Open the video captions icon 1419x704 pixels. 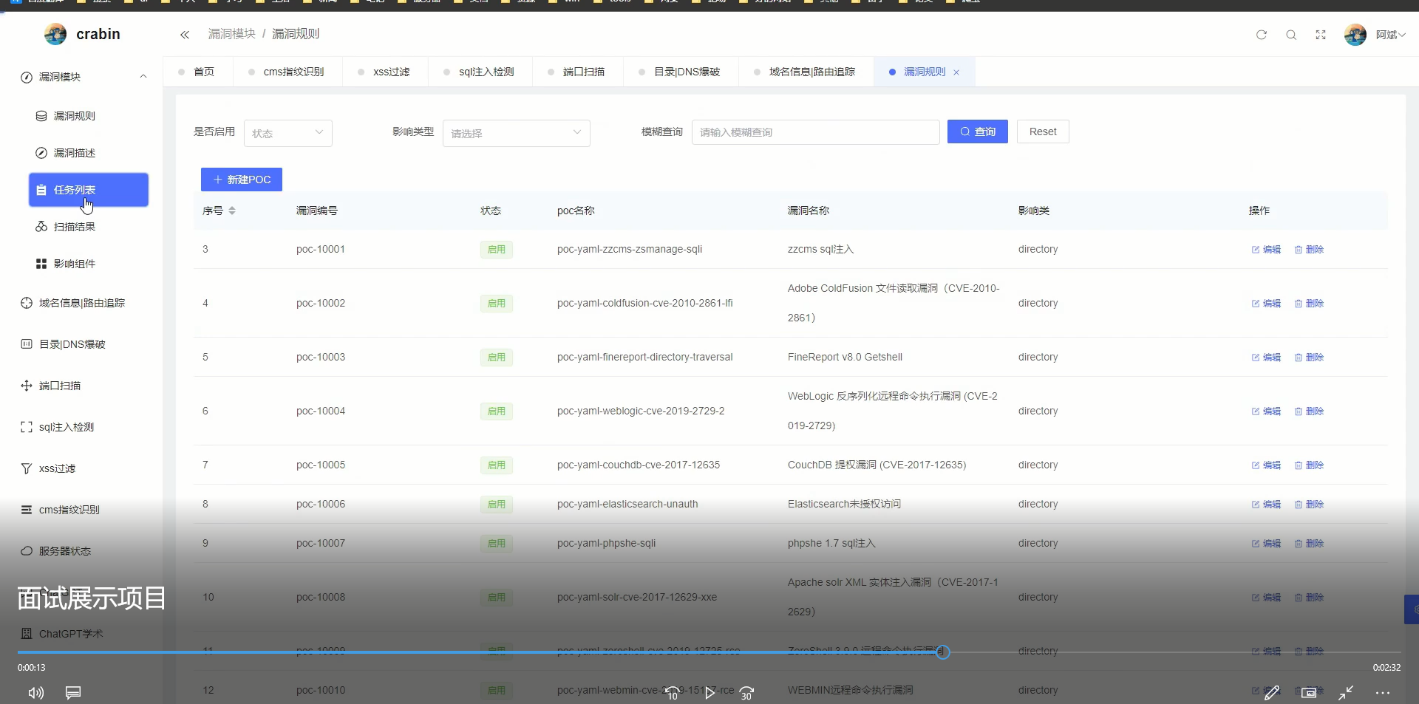73,693
